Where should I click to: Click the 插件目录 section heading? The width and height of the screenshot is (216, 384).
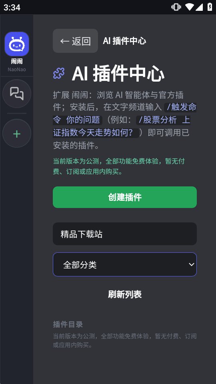pos(68,324)
